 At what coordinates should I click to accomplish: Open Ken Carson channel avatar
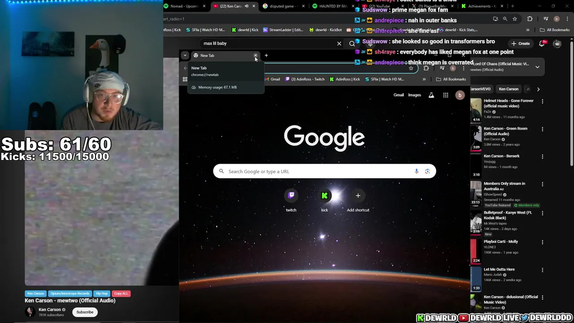click(30, 312)
